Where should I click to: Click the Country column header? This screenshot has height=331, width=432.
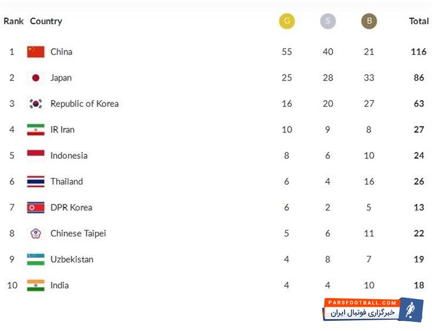(x=46, y=21)
